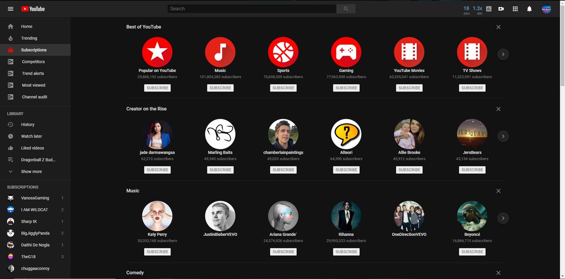Open Watch later in the library
The image size is (565, 279).
(x=35, y=136)
